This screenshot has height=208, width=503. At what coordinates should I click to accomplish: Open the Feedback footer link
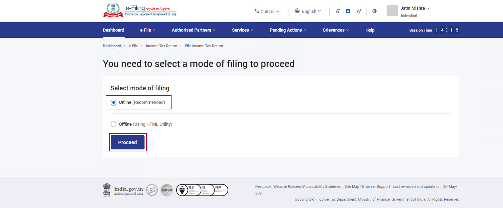pyautogui.click(x=263, y=186)
